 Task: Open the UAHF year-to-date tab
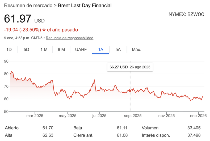81,49
